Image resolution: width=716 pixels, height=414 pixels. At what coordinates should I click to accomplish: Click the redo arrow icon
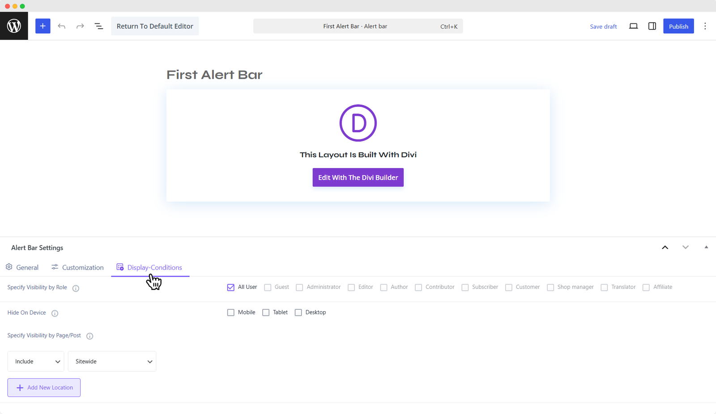pyautogui.click(x=80, y=26)
